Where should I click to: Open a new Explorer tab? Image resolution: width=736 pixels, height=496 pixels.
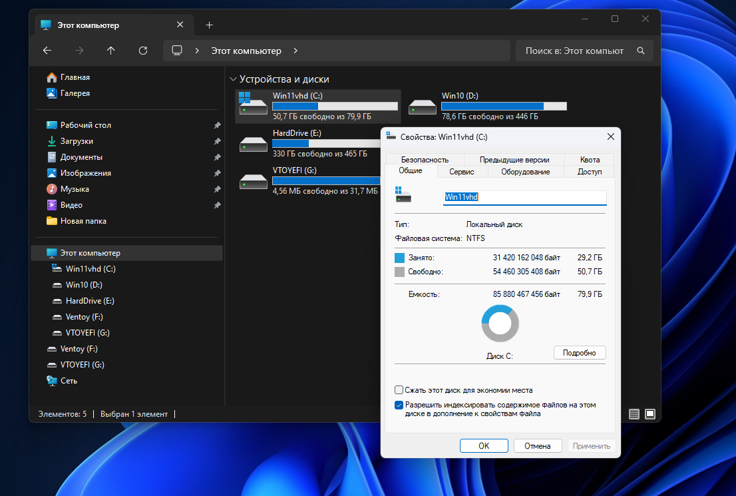210,25
